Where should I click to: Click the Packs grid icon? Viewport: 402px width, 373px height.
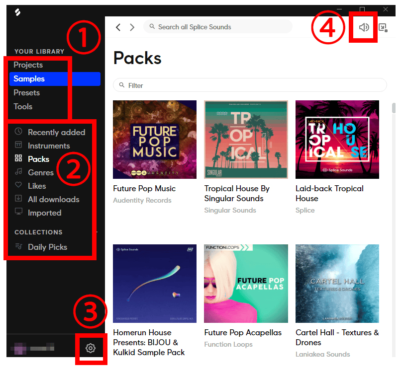click(x=18, y=158)
